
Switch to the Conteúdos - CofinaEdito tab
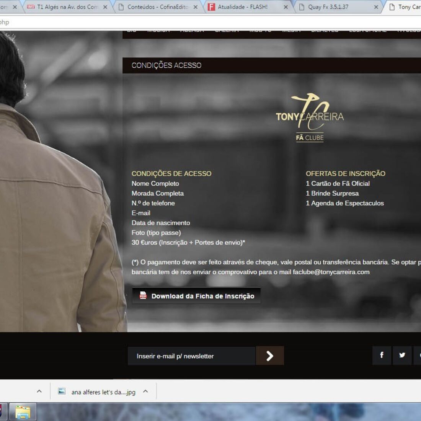click(x=157, y=7)
